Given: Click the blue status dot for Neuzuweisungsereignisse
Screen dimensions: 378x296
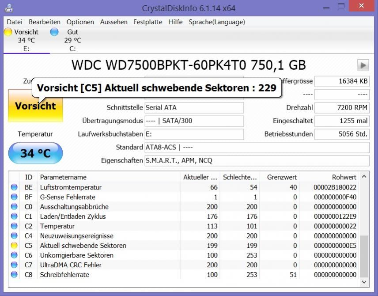Looking at the screenshot, I should [14, 235].
